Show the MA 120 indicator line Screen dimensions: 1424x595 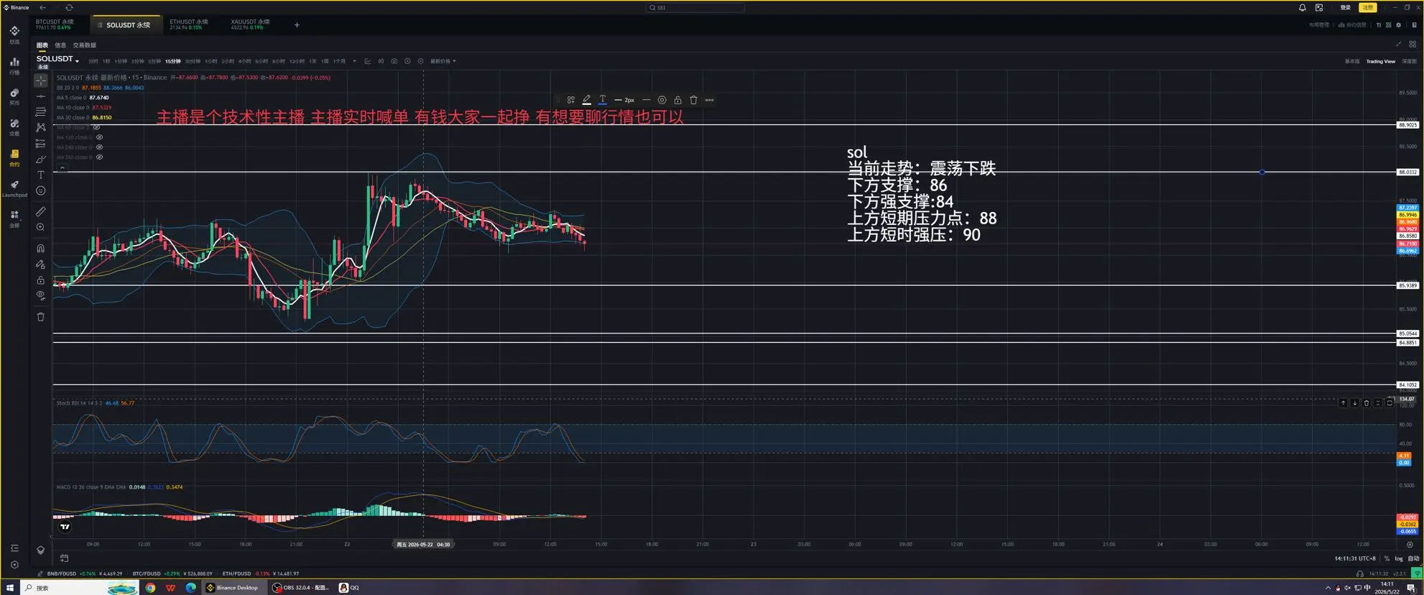[100, 137]
